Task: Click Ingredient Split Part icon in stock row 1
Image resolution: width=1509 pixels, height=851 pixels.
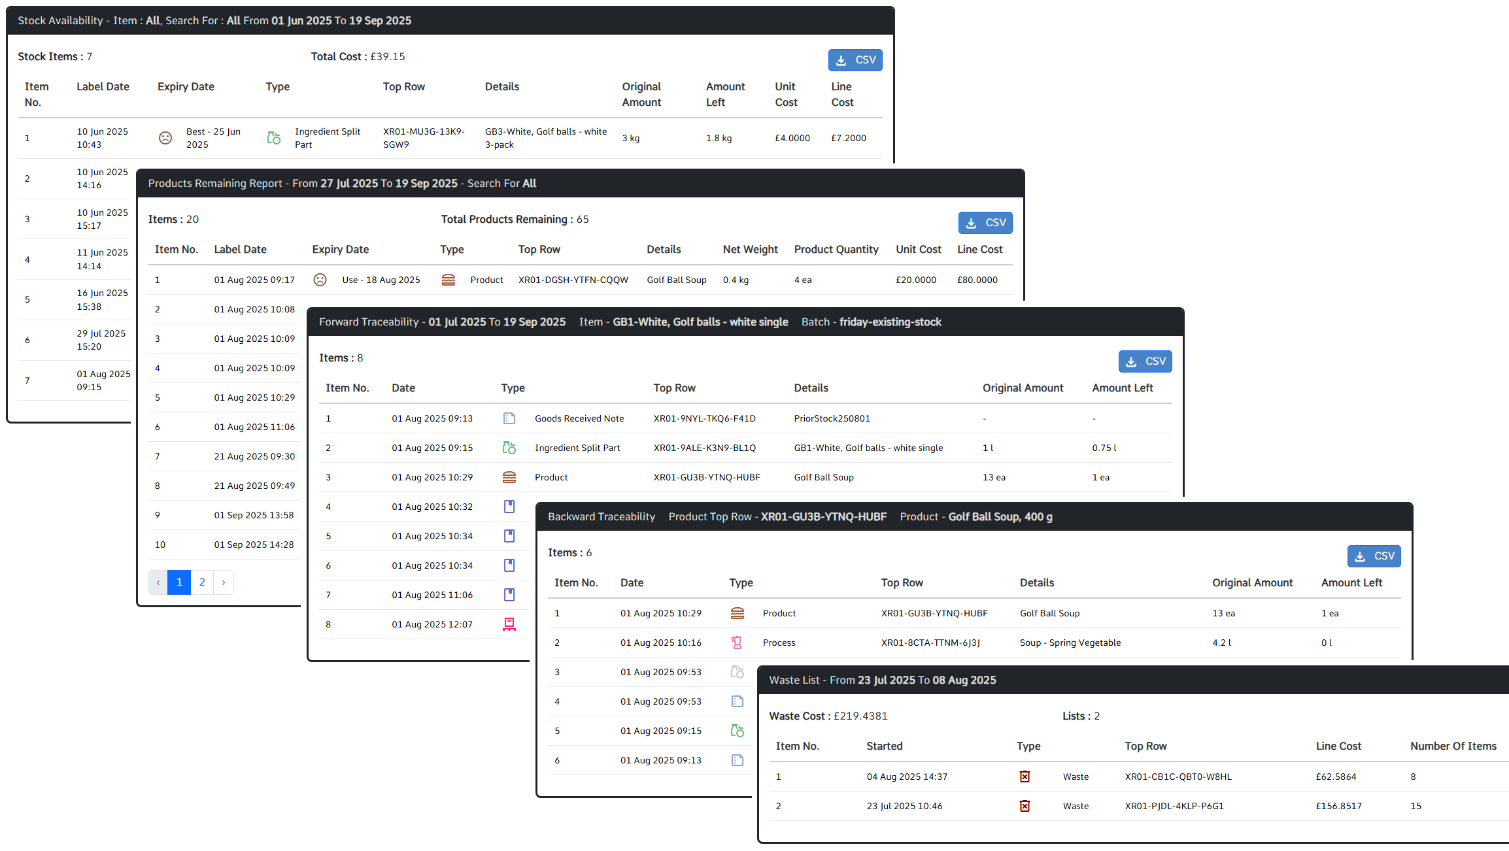Action: [274, 138]
